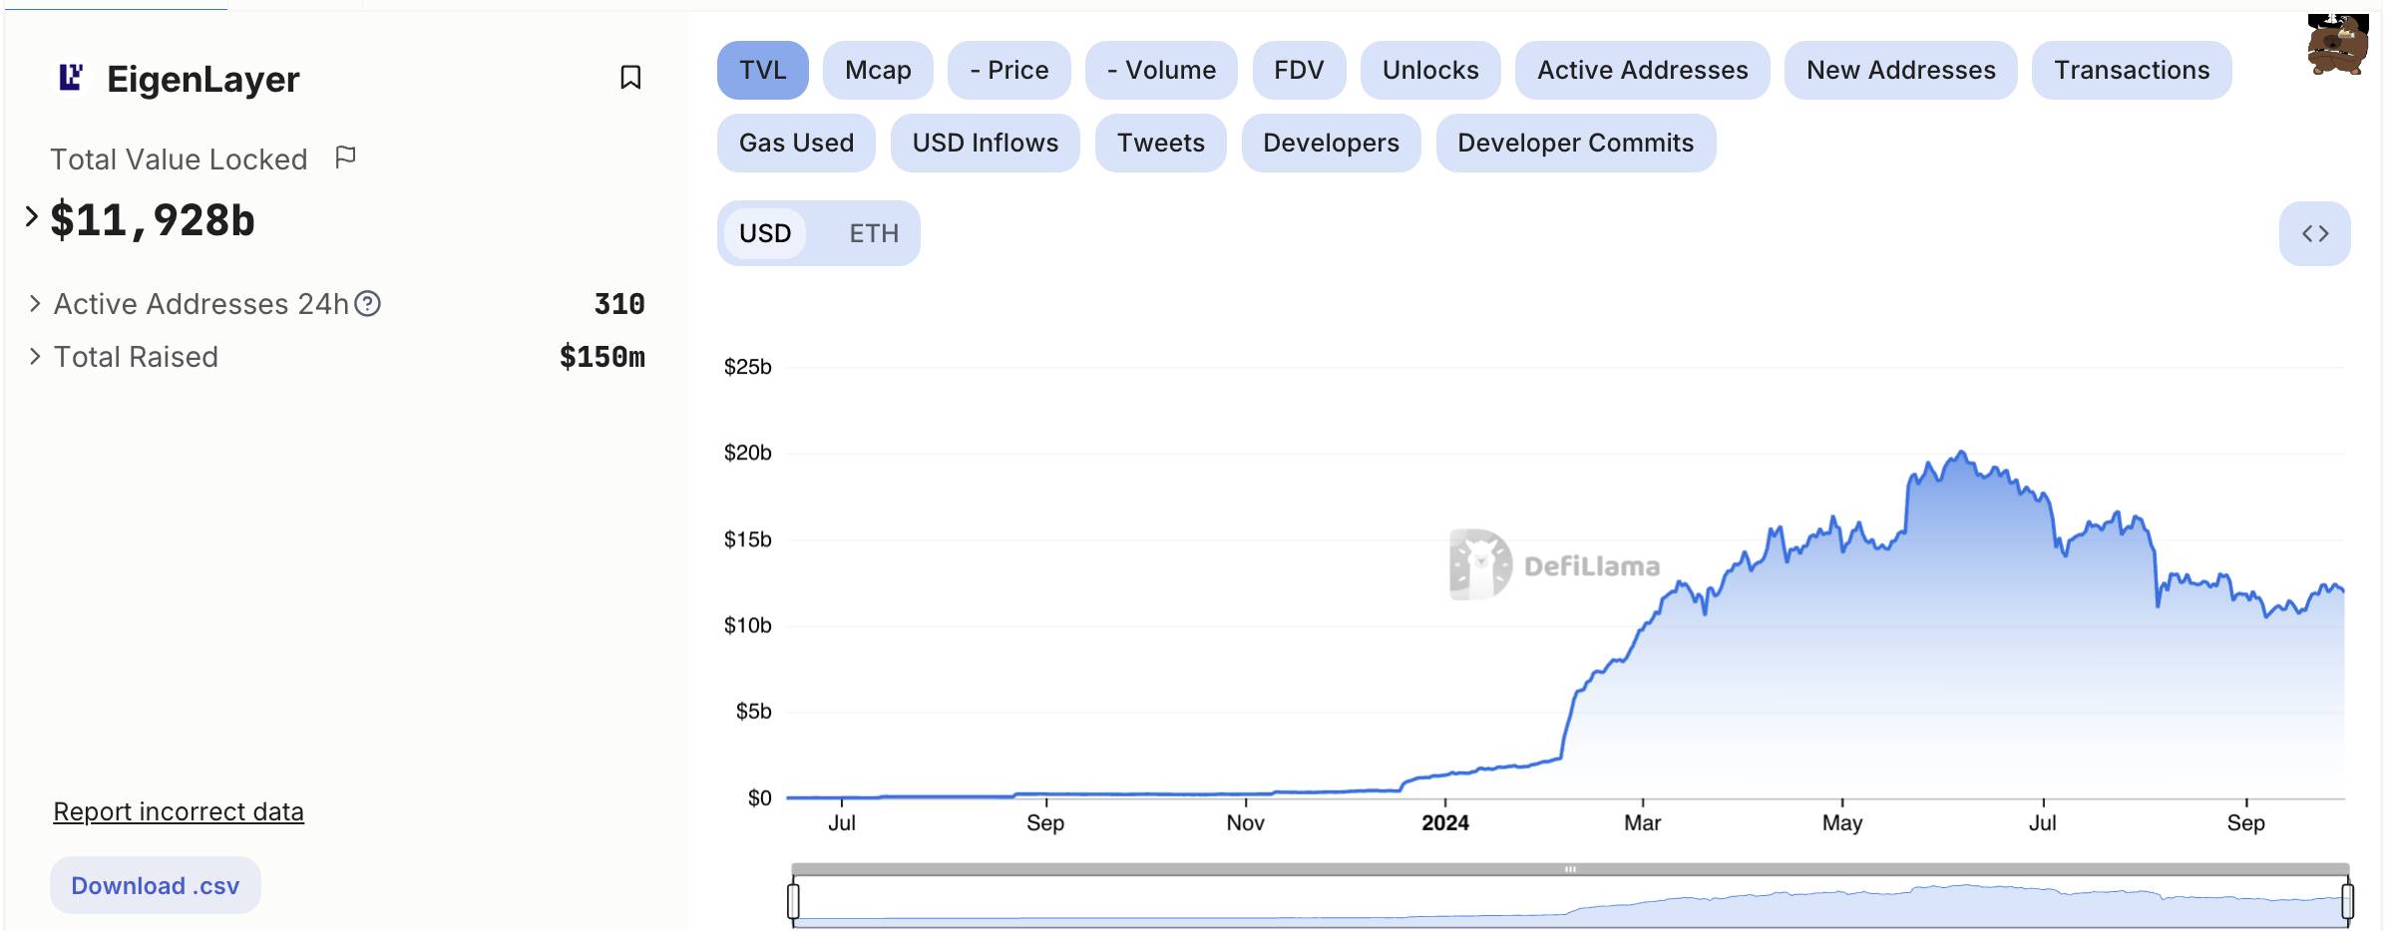The image size is (2398, 931).
Task: Expand the Active Addresses 24h row
Action: coord(35,303)
